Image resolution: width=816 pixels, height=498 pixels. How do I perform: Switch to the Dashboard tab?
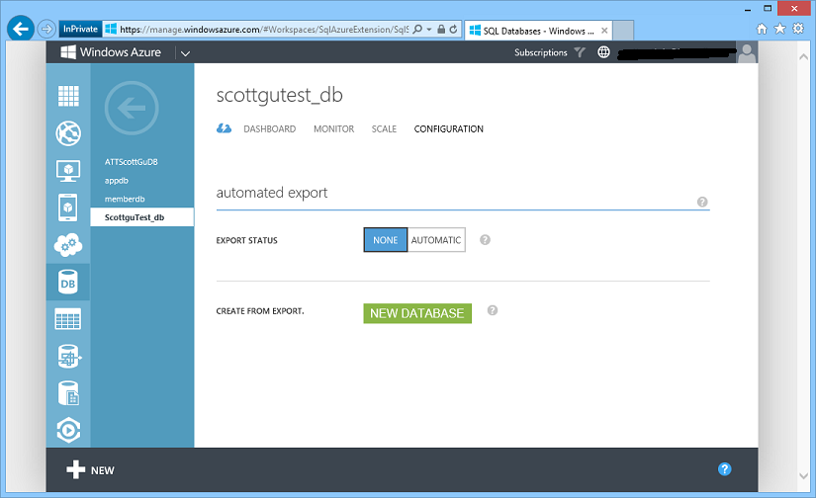coord(270,128)
